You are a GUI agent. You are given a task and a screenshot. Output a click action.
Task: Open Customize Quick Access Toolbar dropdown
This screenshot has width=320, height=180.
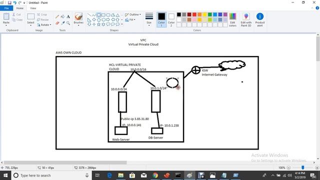click(24, 3)
